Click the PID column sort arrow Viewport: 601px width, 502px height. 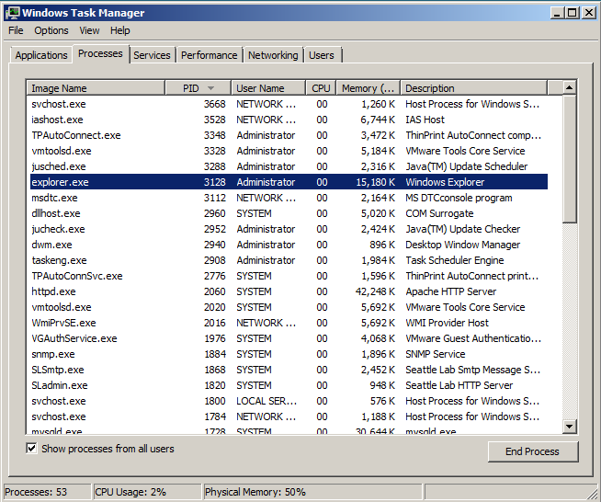coord(211,88)
